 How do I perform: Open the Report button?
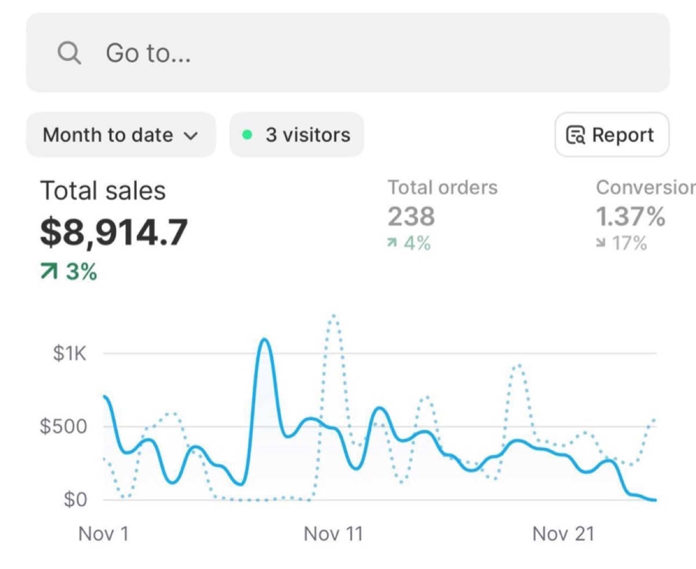612,135
